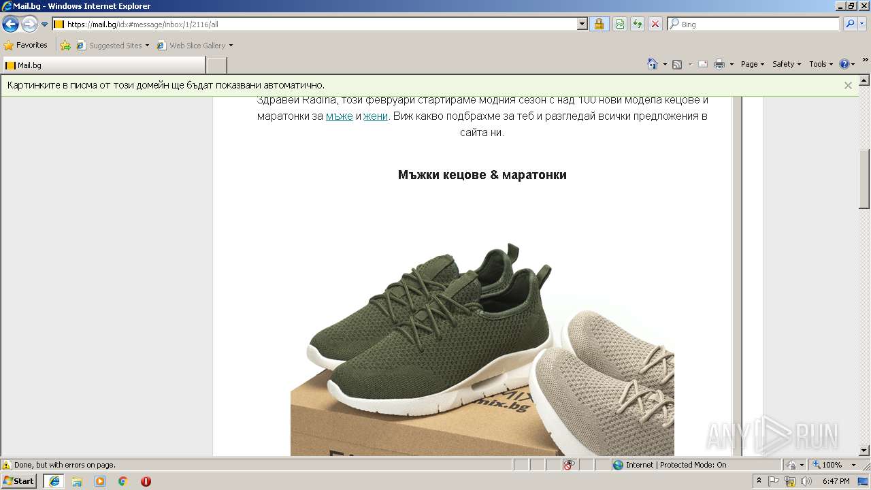Refresh the page
The width and height of the screenshot is (871, 490).
point(638,24)
